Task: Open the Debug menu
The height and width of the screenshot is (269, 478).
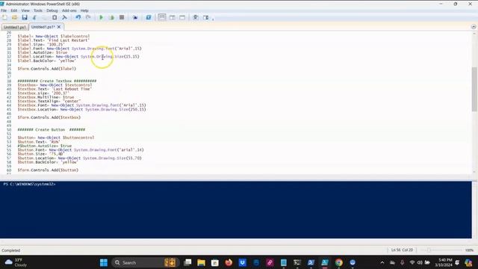Action: [x=52, y=10]
